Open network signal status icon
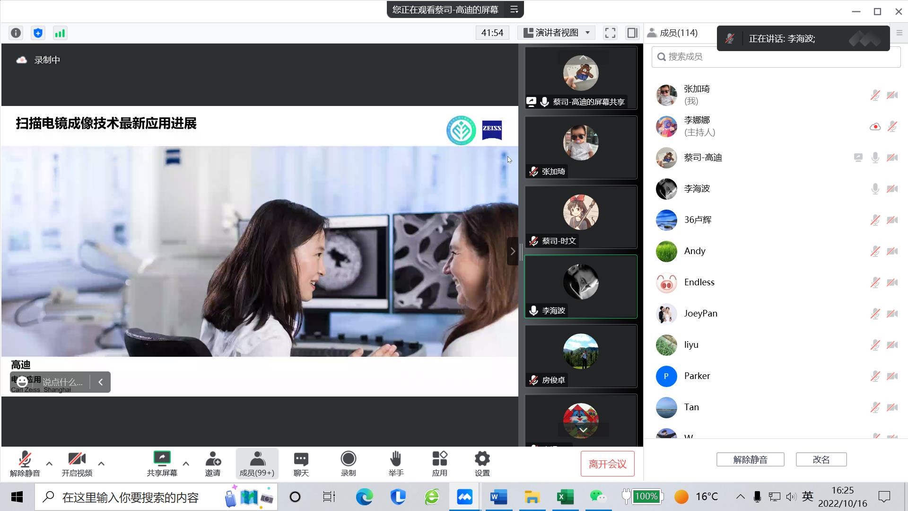 pyautogui.click(x=60, y=33)
